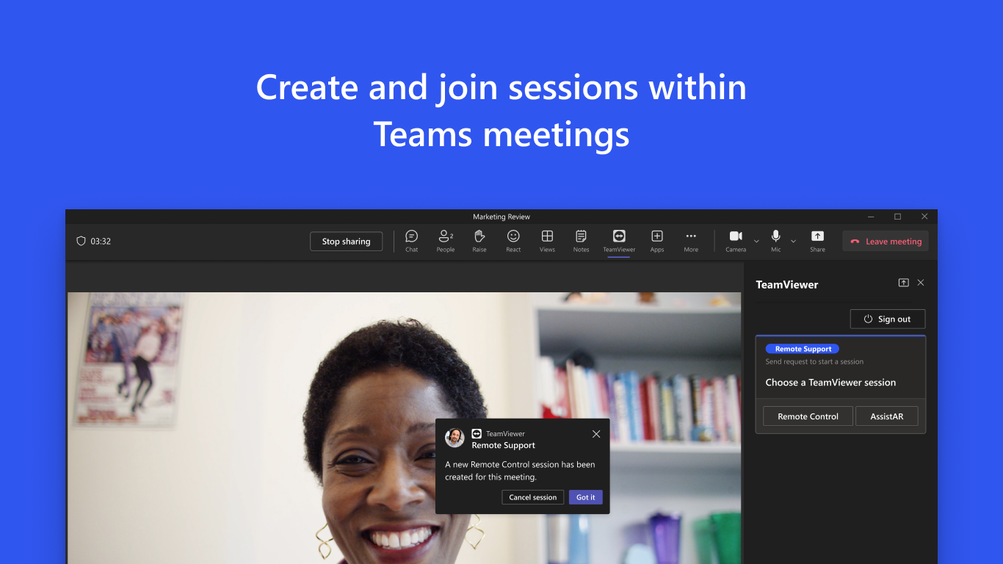Open the More options menu
The width and height of the screenshot is (1003, 564).
(x=691, y=241)
